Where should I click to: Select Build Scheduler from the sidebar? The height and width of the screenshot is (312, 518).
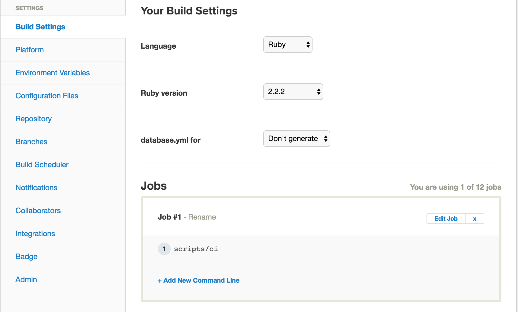click(42, 165)
